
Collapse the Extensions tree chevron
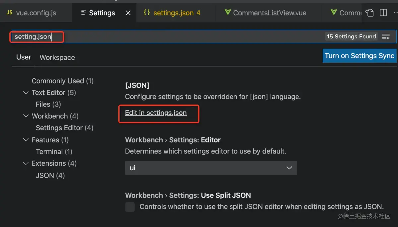tap(26, 163)
